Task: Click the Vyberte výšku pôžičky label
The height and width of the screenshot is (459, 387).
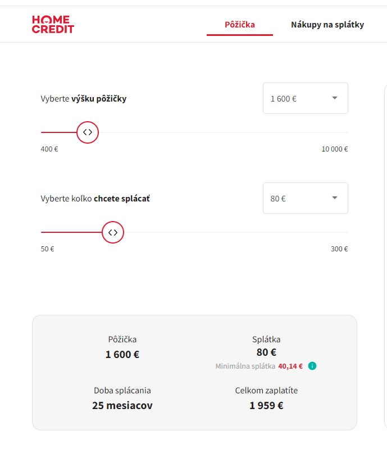Action: click(x=84, y=99)
